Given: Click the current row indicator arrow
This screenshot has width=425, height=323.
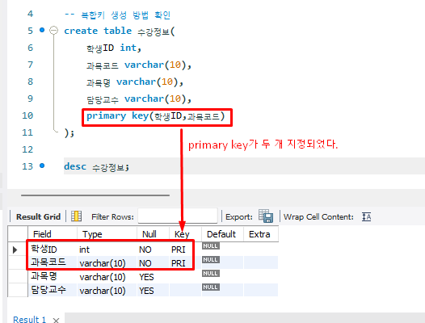Looking at the screenshot, I should click(x=15, y=250).
